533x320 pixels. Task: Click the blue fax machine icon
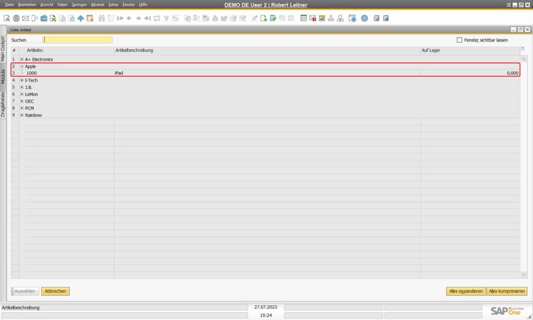44,18
